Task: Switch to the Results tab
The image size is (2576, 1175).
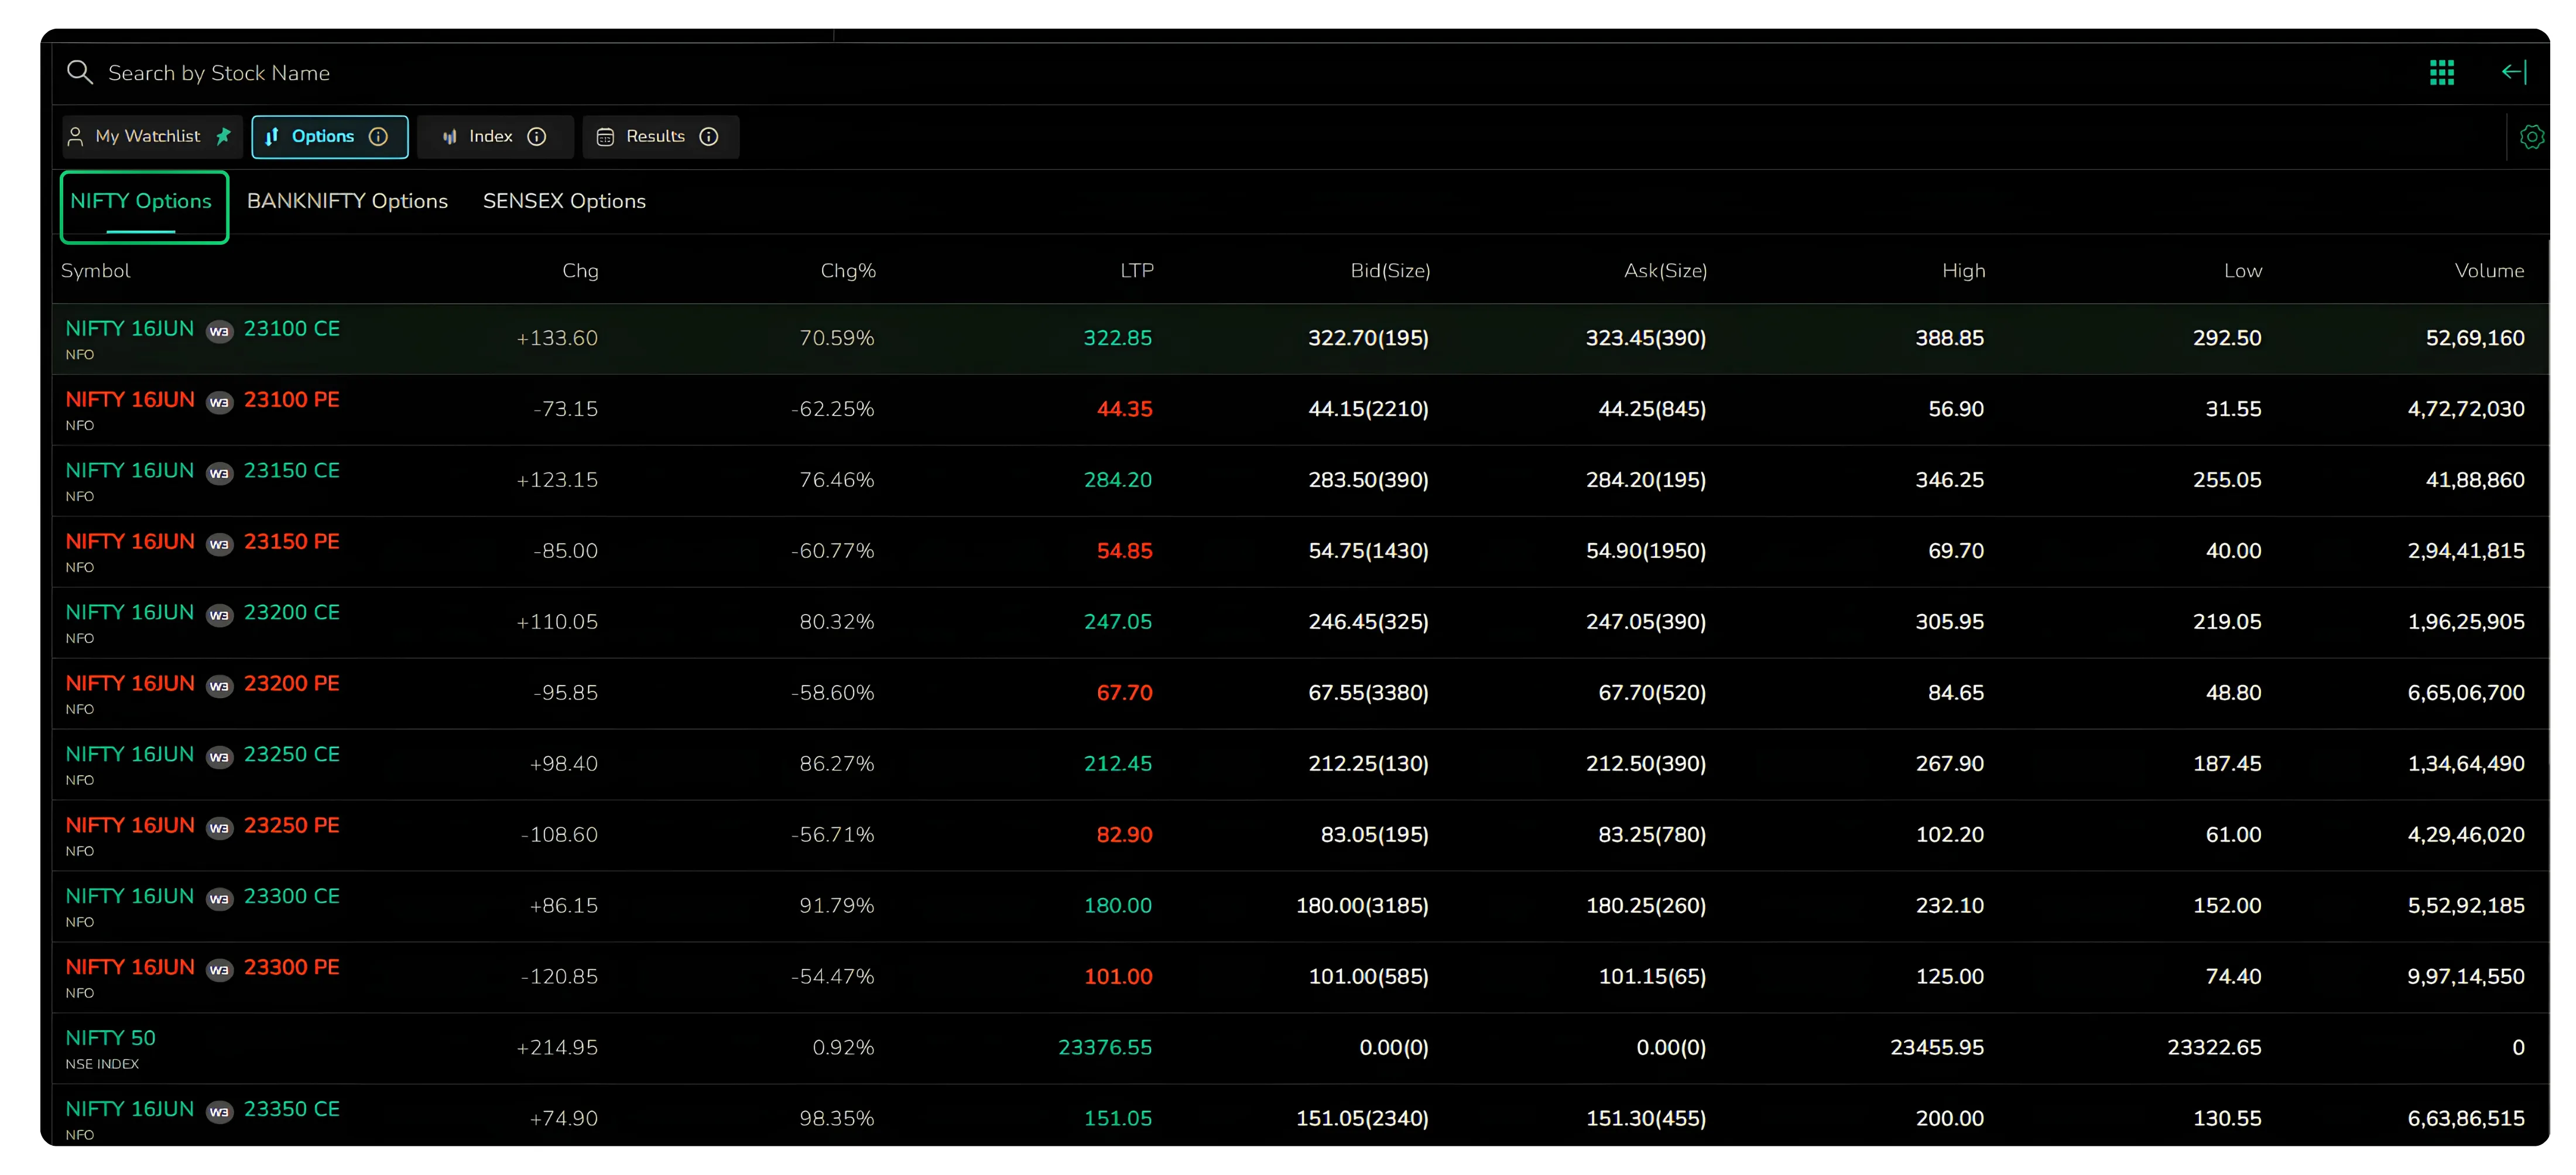Action: (x=660, y=137)
